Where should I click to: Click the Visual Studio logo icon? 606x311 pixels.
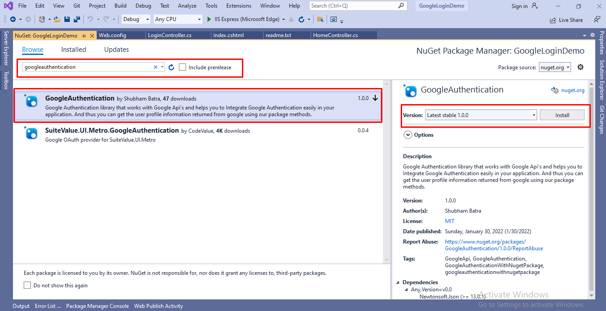coord(8,6)
